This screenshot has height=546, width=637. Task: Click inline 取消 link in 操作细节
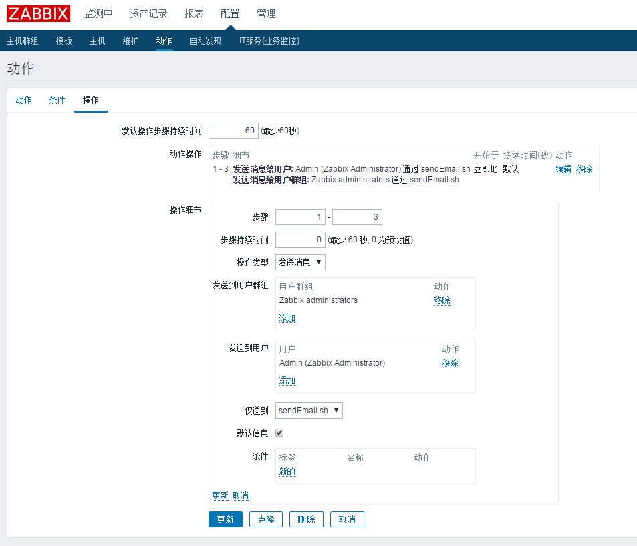pos(241,496)
